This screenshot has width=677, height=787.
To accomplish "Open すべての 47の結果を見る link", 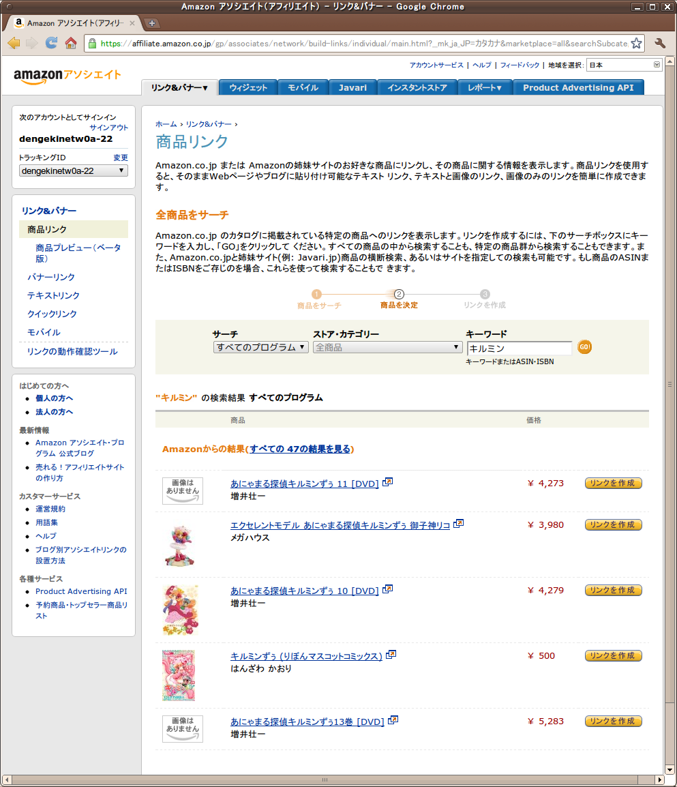I will 300,449.
